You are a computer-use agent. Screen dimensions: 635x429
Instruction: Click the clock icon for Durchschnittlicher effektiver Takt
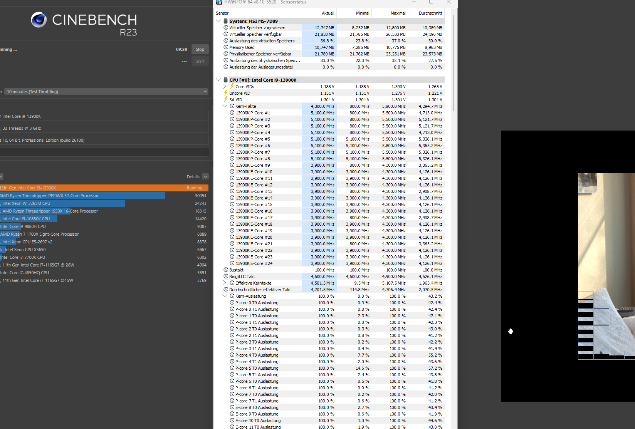(x=226, y=290)
